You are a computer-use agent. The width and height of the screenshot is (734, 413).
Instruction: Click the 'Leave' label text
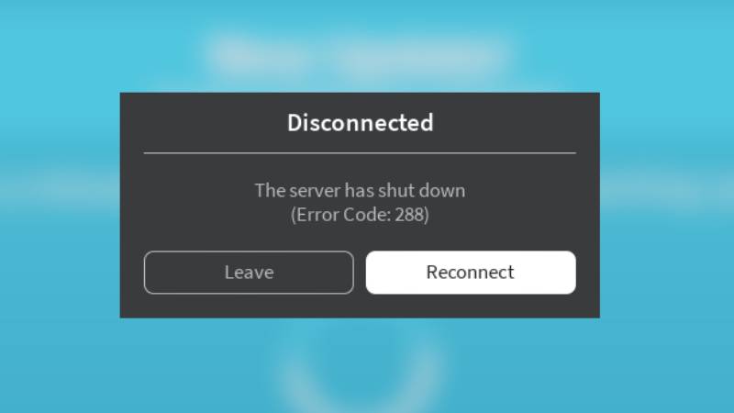tap(249, 273)
